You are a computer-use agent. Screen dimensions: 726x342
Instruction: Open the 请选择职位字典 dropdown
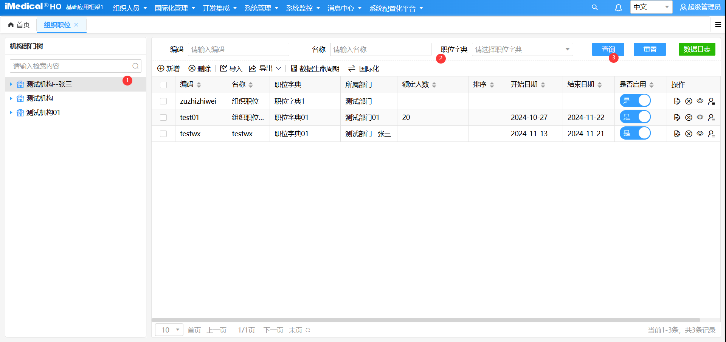click(522, 49)
